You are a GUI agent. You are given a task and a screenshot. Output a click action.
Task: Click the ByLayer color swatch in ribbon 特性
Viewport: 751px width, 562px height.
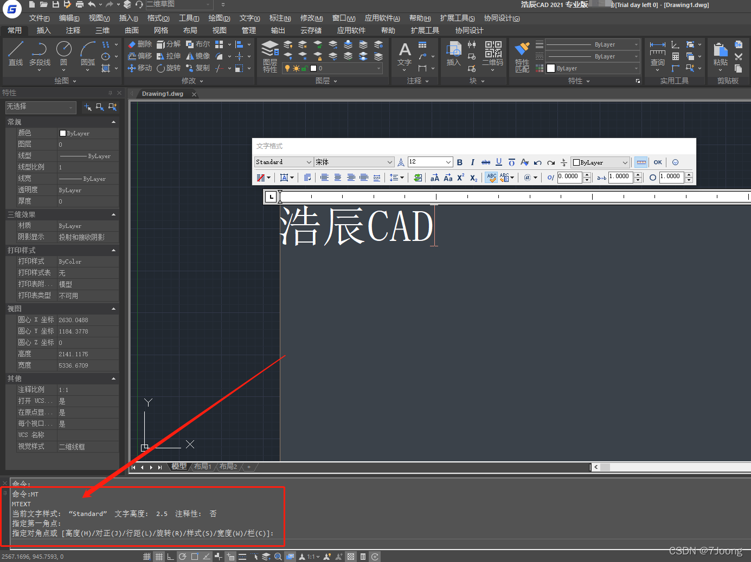[x=551, y=68]
